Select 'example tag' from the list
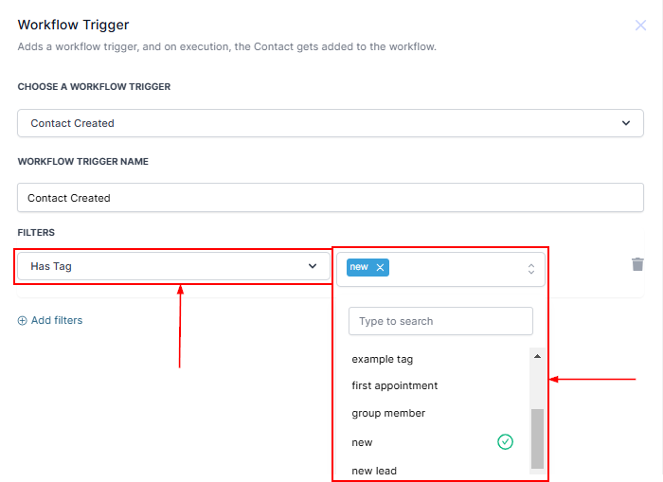This screenshot has width=663, height=482. pyautogui.click(x=383, y=359)
